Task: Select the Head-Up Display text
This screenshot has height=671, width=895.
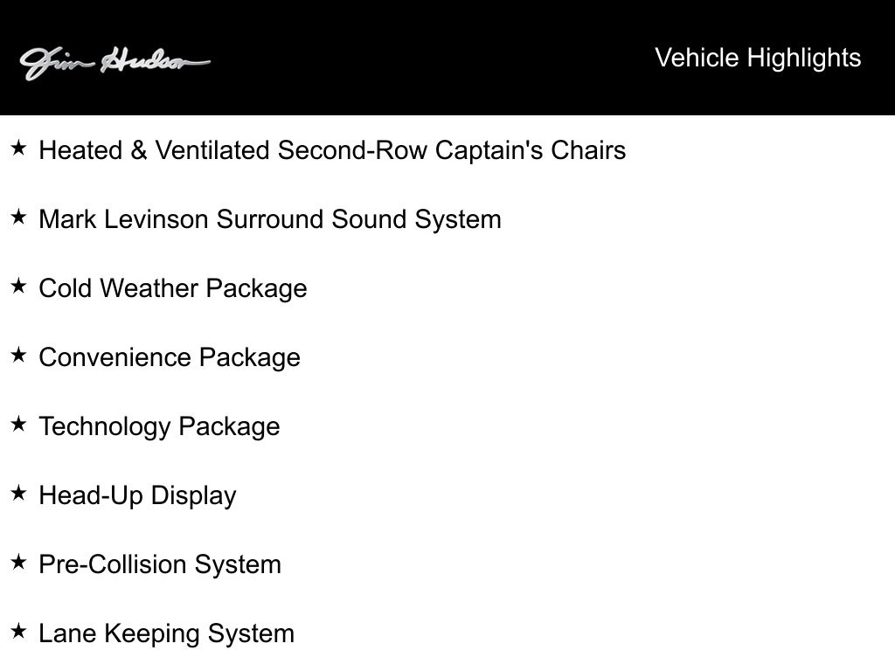Action: tap(137, 495)
